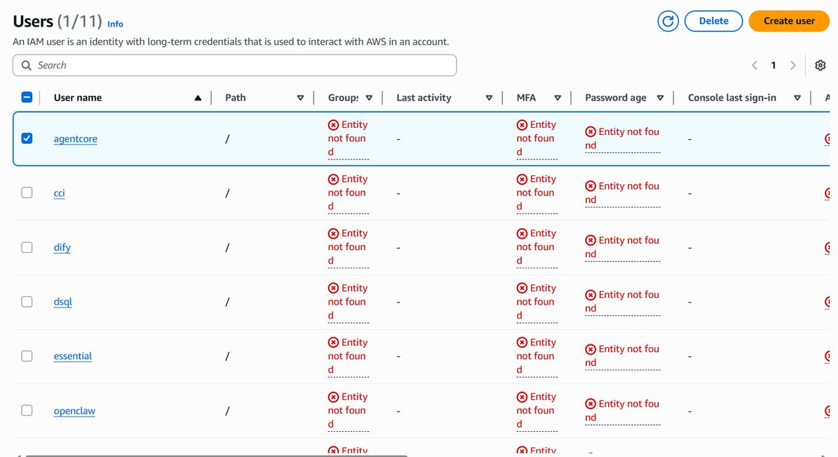This screenshot has width=838, height=457.
Task: Click the error icon in dsql's Groups cell
Action: pyautogui.click(x=334, y=288)
